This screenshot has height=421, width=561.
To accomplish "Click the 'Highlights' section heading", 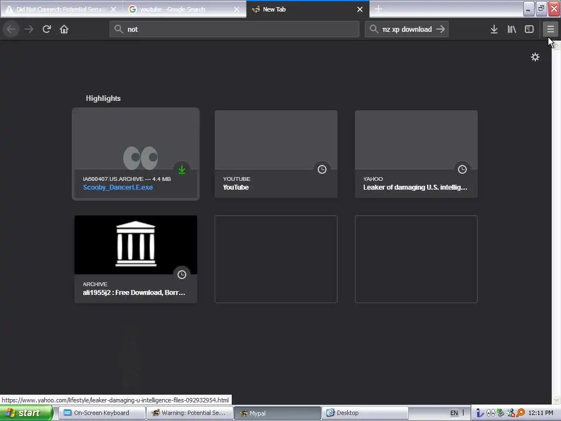I will (x=103, y=99).
